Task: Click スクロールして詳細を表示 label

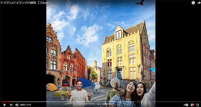Action: coord(101,104)
